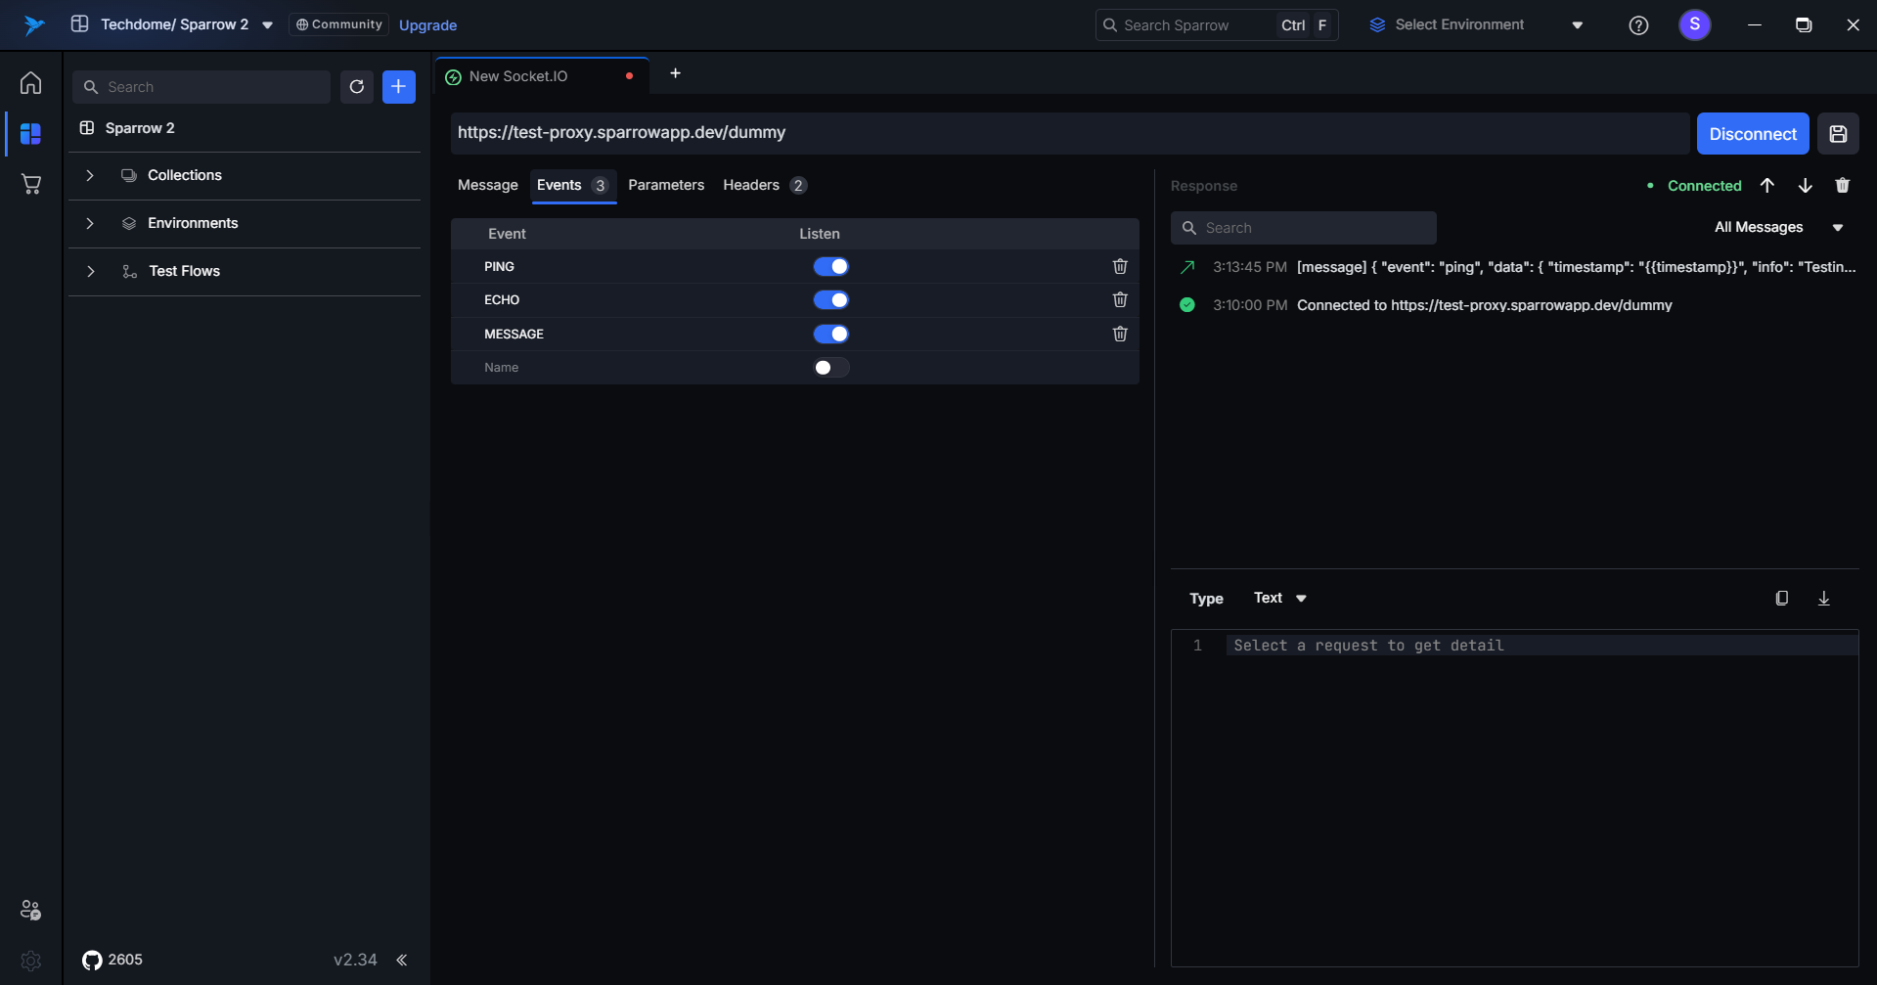Screen dimensions: 1877x985
Task: Click the Upgrade link
Action: pos(427,25)
